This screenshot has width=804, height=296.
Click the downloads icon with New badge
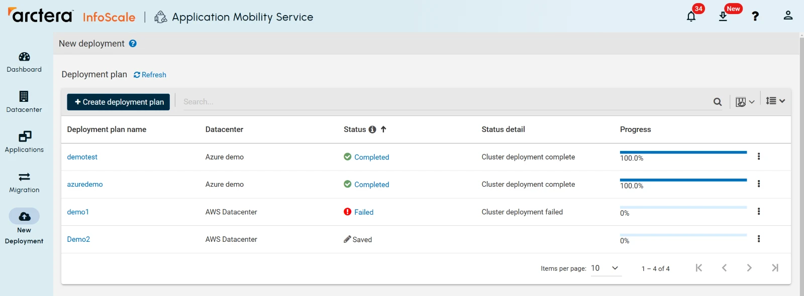click(723, 17)
